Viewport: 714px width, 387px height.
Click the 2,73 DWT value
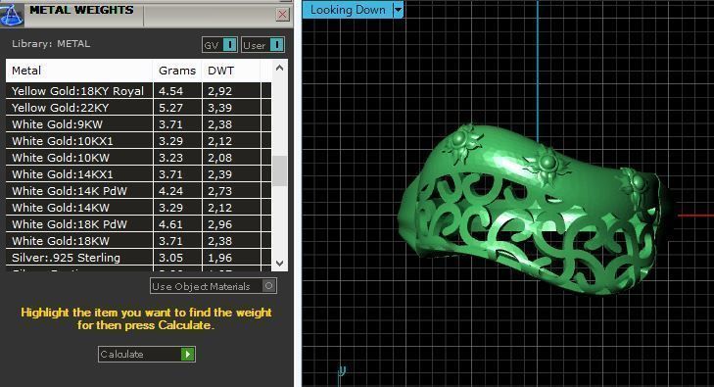[x=220, y=191]
